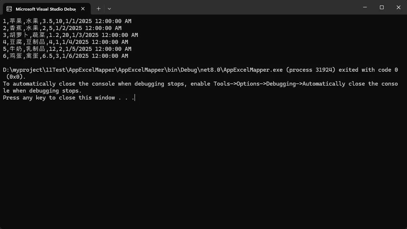Close the terminal window
Screen dimensions: 407x229
[x=399, y=7]
